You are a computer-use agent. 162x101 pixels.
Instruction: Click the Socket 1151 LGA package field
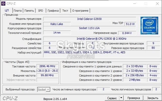(x=90, y=28)
